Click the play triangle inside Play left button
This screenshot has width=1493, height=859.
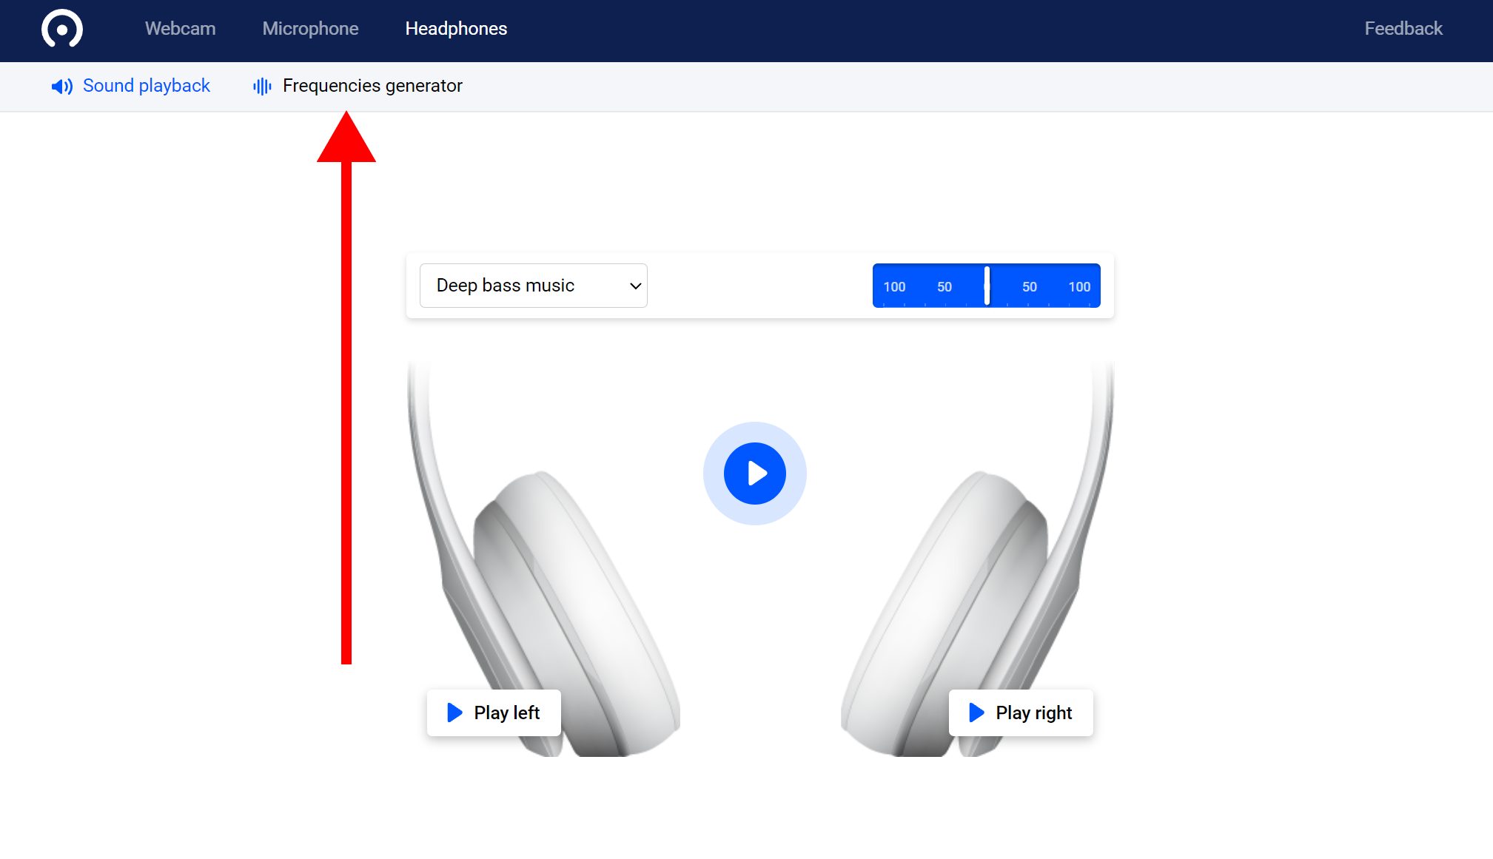(453, 713)
